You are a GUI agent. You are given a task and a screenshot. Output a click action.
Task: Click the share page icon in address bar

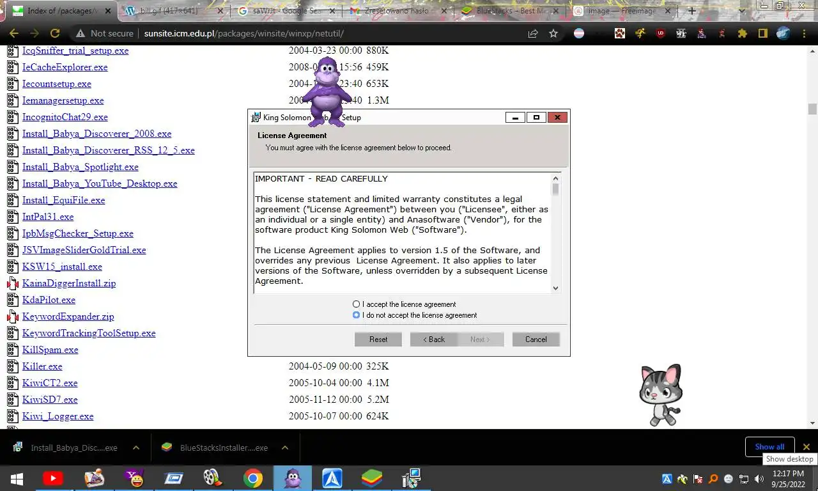pos(533,33)
